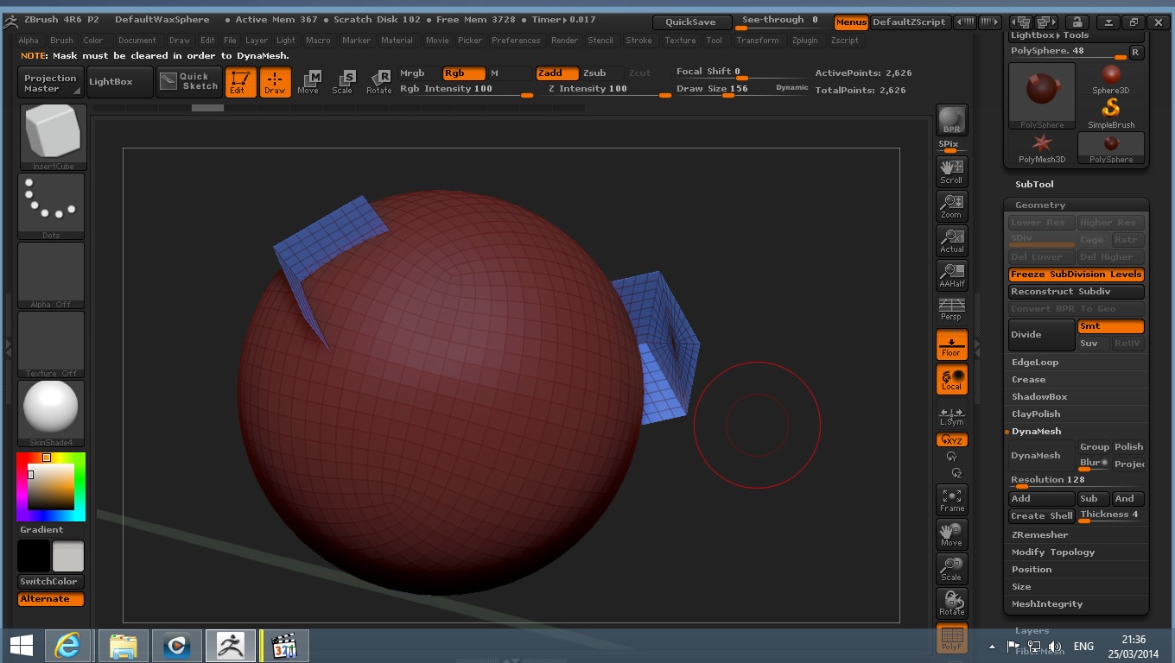The height and width of the screenshot is (663, 1175).
Task: Click the large DynaMesh button
Action: 1042,455
